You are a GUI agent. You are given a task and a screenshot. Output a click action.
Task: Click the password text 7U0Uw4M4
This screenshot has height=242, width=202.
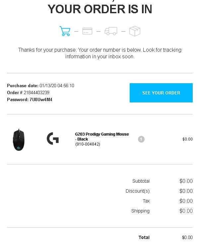[x=41, y=99]
